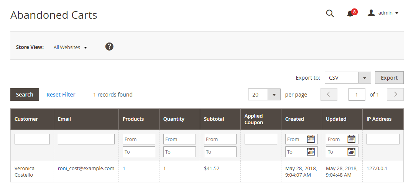Screen dimensions: 411x195
Task: Go to previous page arrow
Action: 329,95
